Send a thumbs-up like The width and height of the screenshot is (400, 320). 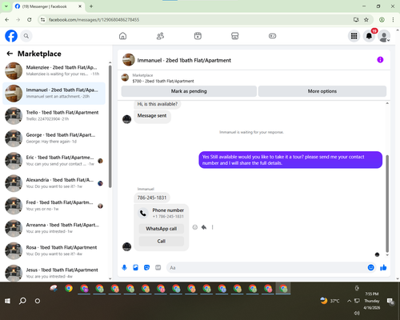[x=383, y=267]
